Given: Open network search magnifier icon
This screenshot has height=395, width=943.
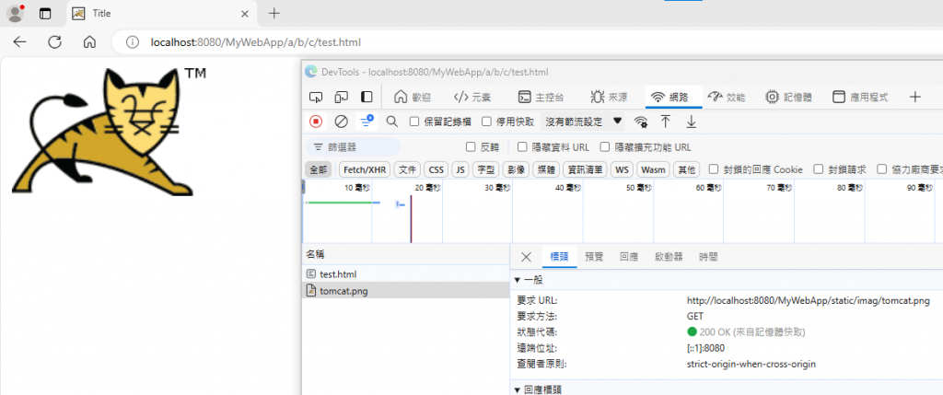Looking at the screenshot, I should coord(392,122).
